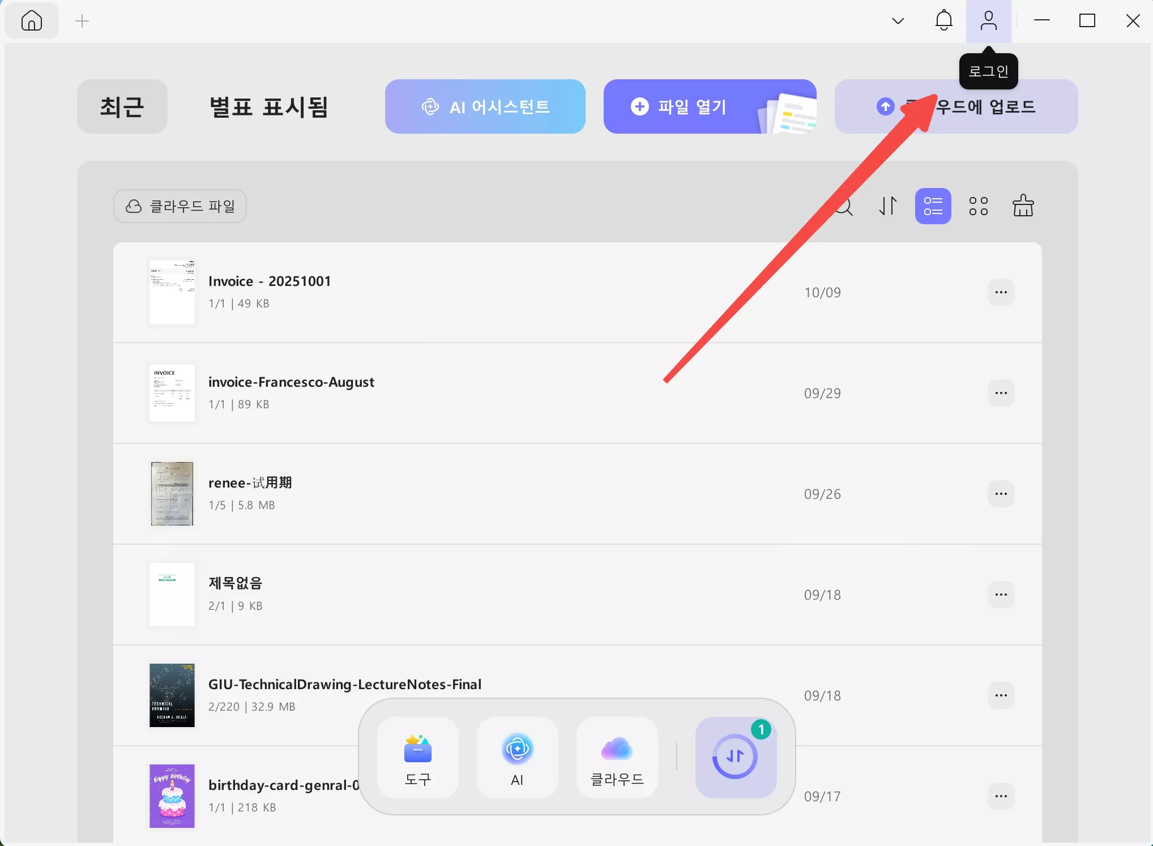Screen dimensions: 1153x846
Task: Click the AI 어시스턴트 button
Action: pos(485,106)
